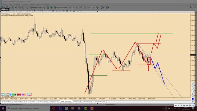
Task: Switch to AUDUSD,H1 chart tab
Action: pos(88,101)
